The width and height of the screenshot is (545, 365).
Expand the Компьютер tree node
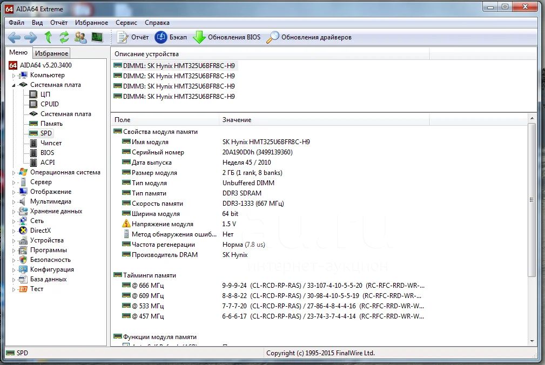(14, 76)
